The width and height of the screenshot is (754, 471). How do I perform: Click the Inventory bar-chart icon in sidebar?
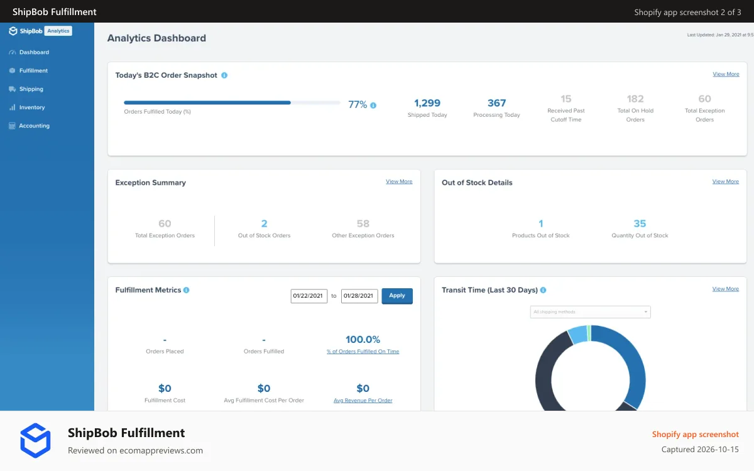pyautogui.click(x=12, y=107)
